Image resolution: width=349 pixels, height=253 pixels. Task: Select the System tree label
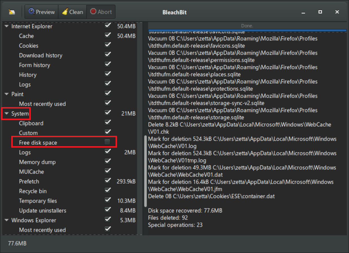tap(20, 114)
